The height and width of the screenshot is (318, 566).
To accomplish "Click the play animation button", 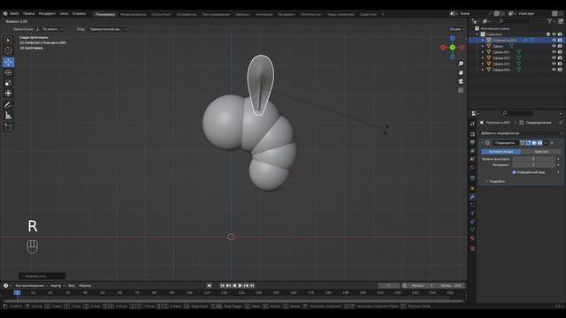I will click(x=241, y=285).
